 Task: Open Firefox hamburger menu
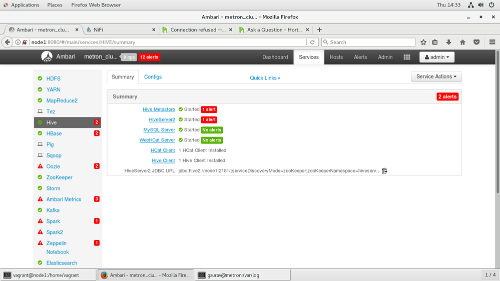tap(492, 42)
